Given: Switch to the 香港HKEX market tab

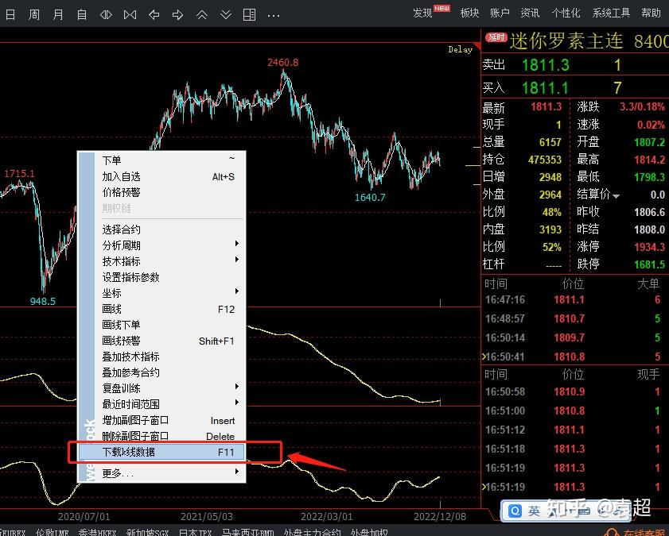Looking at the screenshot, I should [x=95, y=531].
